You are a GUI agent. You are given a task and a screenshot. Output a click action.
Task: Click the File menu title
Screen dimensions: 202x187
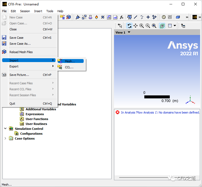[4, 11]
